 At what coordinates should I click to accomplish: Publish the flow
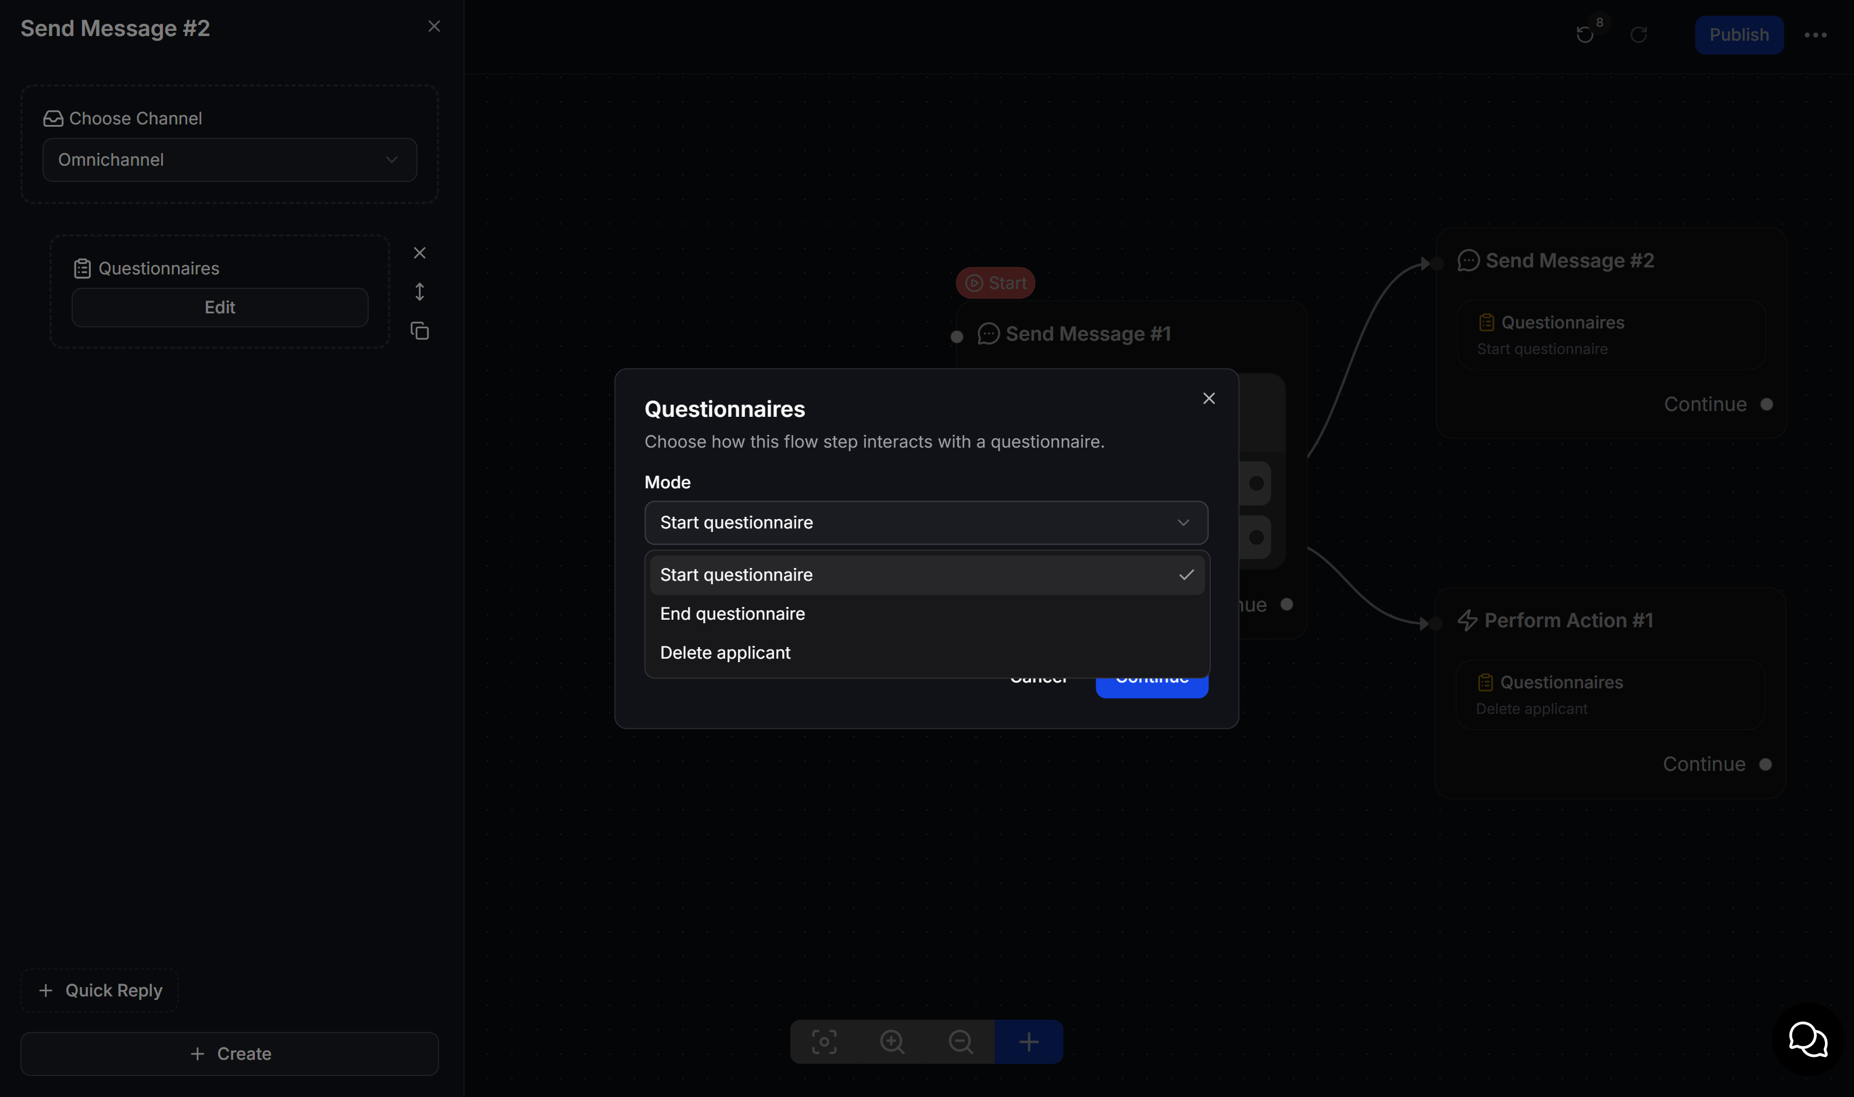click(x=1739, y=35)
